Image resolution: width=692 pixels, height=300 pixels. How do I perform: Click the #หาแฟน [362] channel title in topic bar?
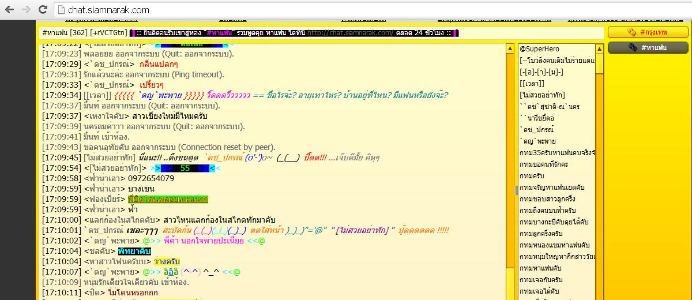pos(64,33)
